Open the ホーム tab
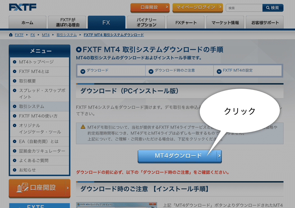This screenshot has height=208, width=295. pyautogui.click(x=27, y=22)
